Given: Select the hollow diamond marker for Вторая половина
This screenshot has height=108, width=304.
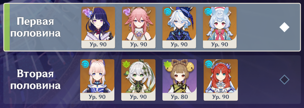Looking at the screenshot, I should (x=284, y=79).
